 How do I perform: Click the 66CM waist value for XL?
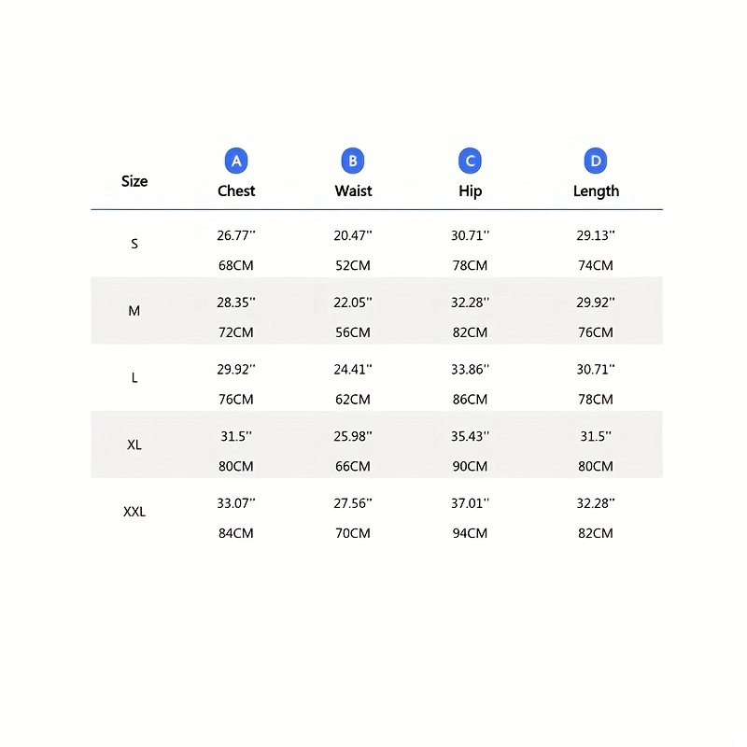coord(353,466)
